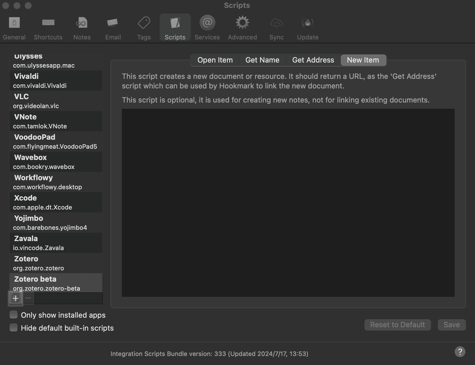Select the New Item tab
Viewport: 475px width, 365px height.
pos(363,60)
